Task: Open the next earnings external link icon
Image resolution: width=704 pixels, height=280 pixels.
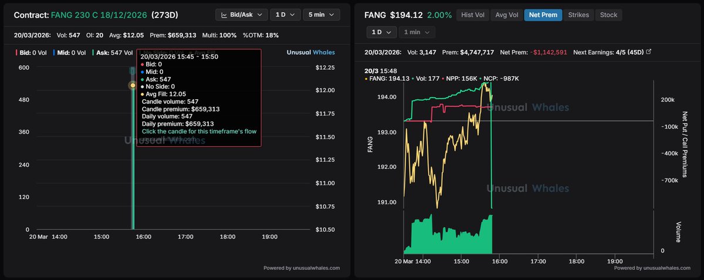Action: click(x=648, y=52)
